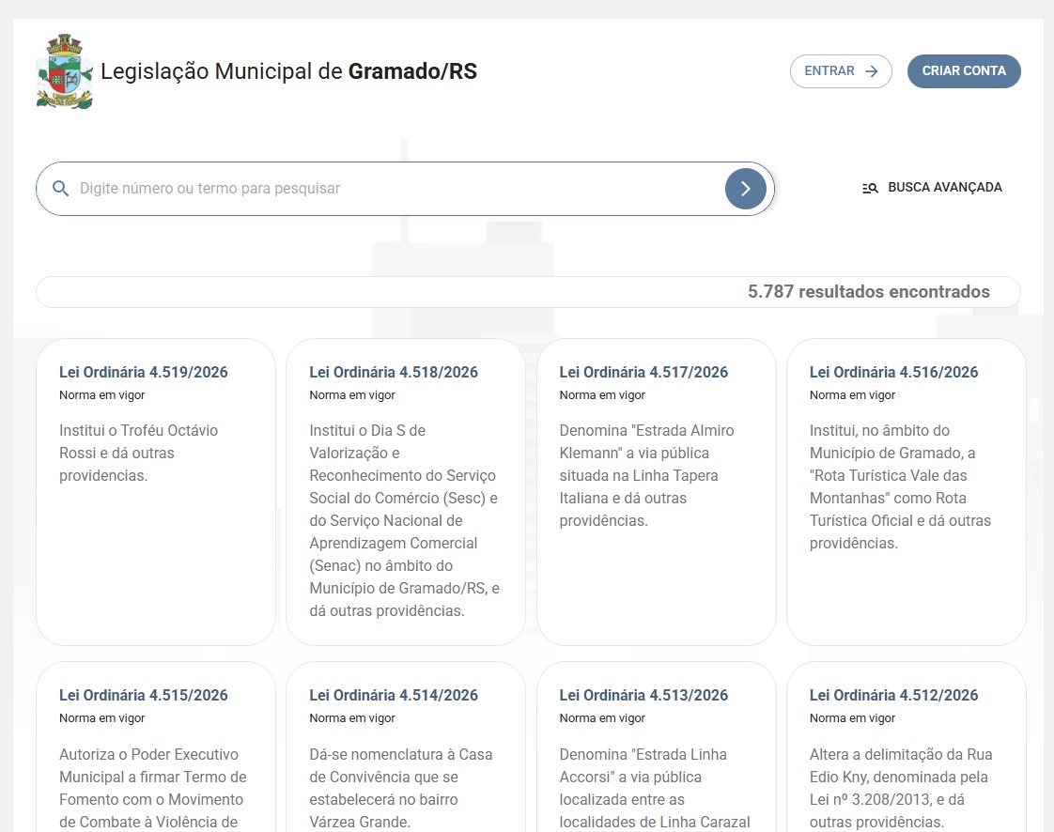Open Lei Ordinária 4.518/2026 title link

[394, 373]
